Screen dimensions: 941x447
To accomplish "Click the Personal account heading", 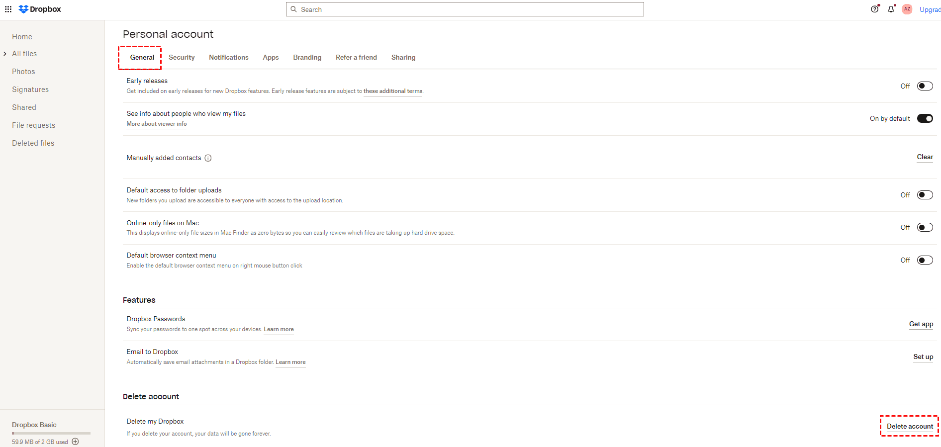I will pos(168,34).
